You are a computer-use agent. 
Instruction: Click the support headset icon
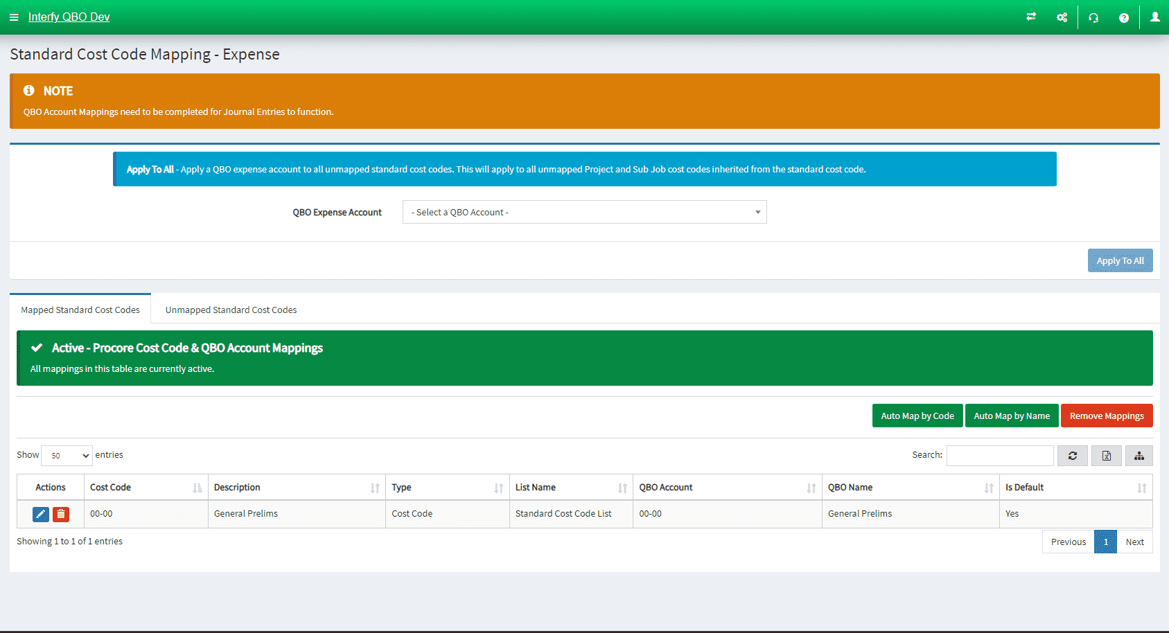pyautogui.click(x=1093, y=17)
